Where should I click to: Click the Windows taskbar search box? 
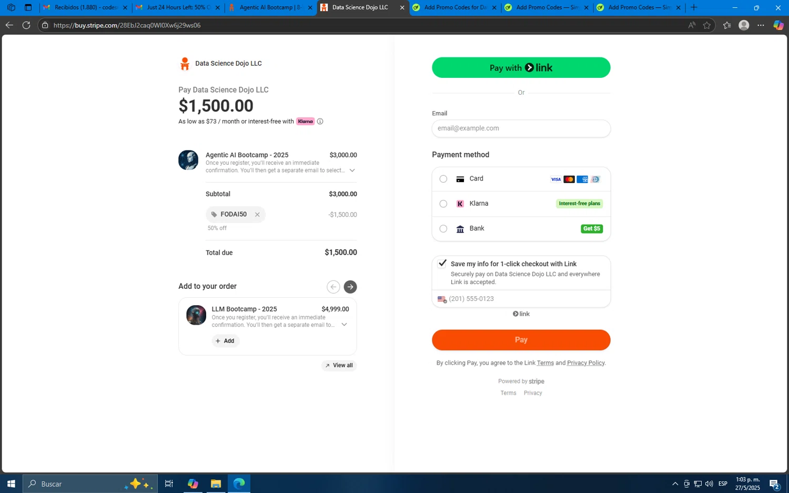point(90,484)
